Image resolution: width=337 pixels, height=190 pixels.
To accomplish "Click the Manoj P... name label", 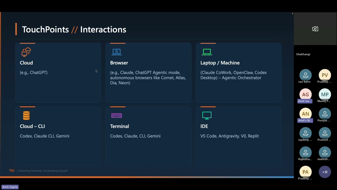I will 324,101.
